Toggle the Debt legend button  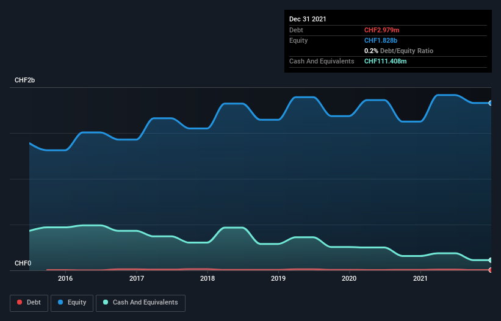pos(29,303)
